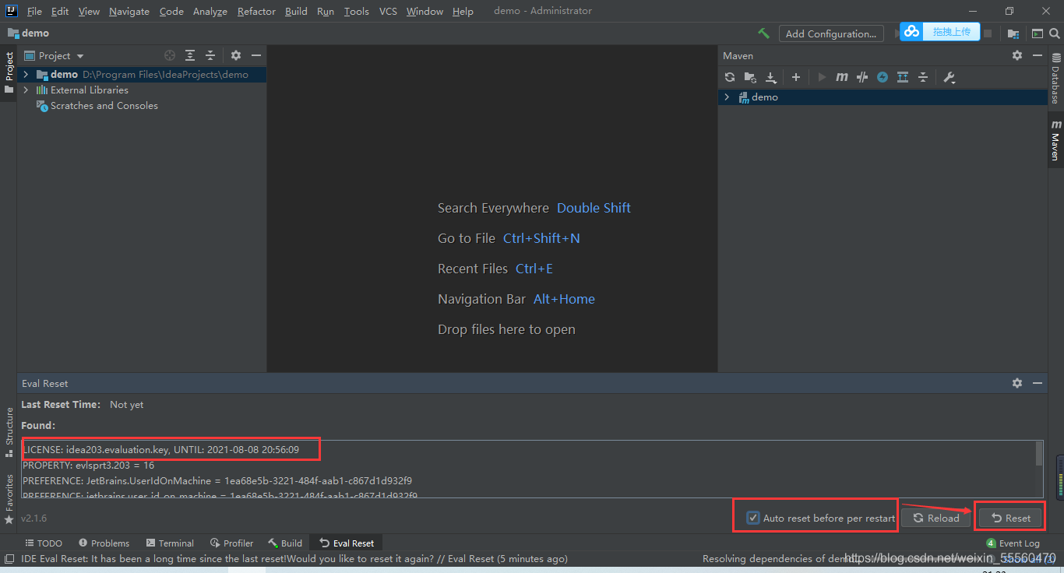The height and width of the screenshot is (573, 1064).
Task: Open the Run menu
Action: (x=326, y=11)
